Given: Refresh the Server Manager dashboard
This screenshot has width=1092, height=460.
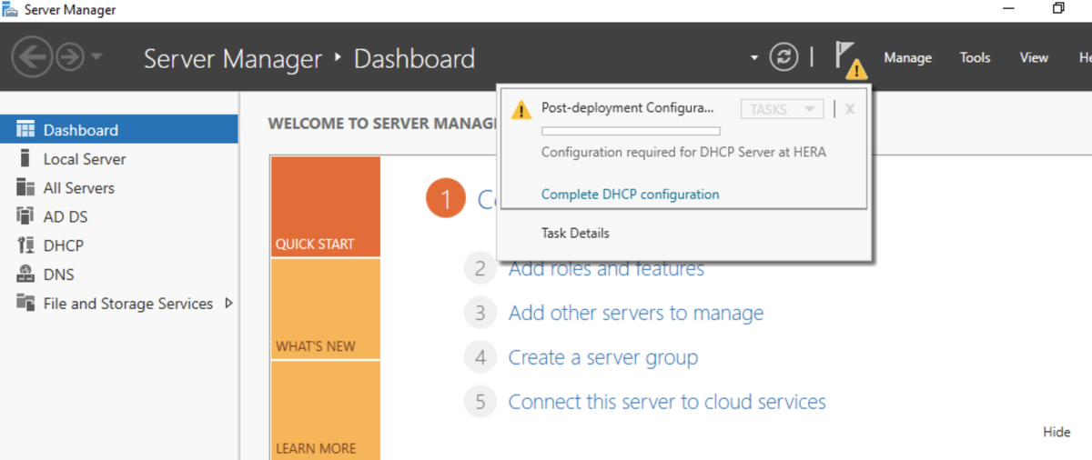Looking at the screenshot, I should 784,57.
